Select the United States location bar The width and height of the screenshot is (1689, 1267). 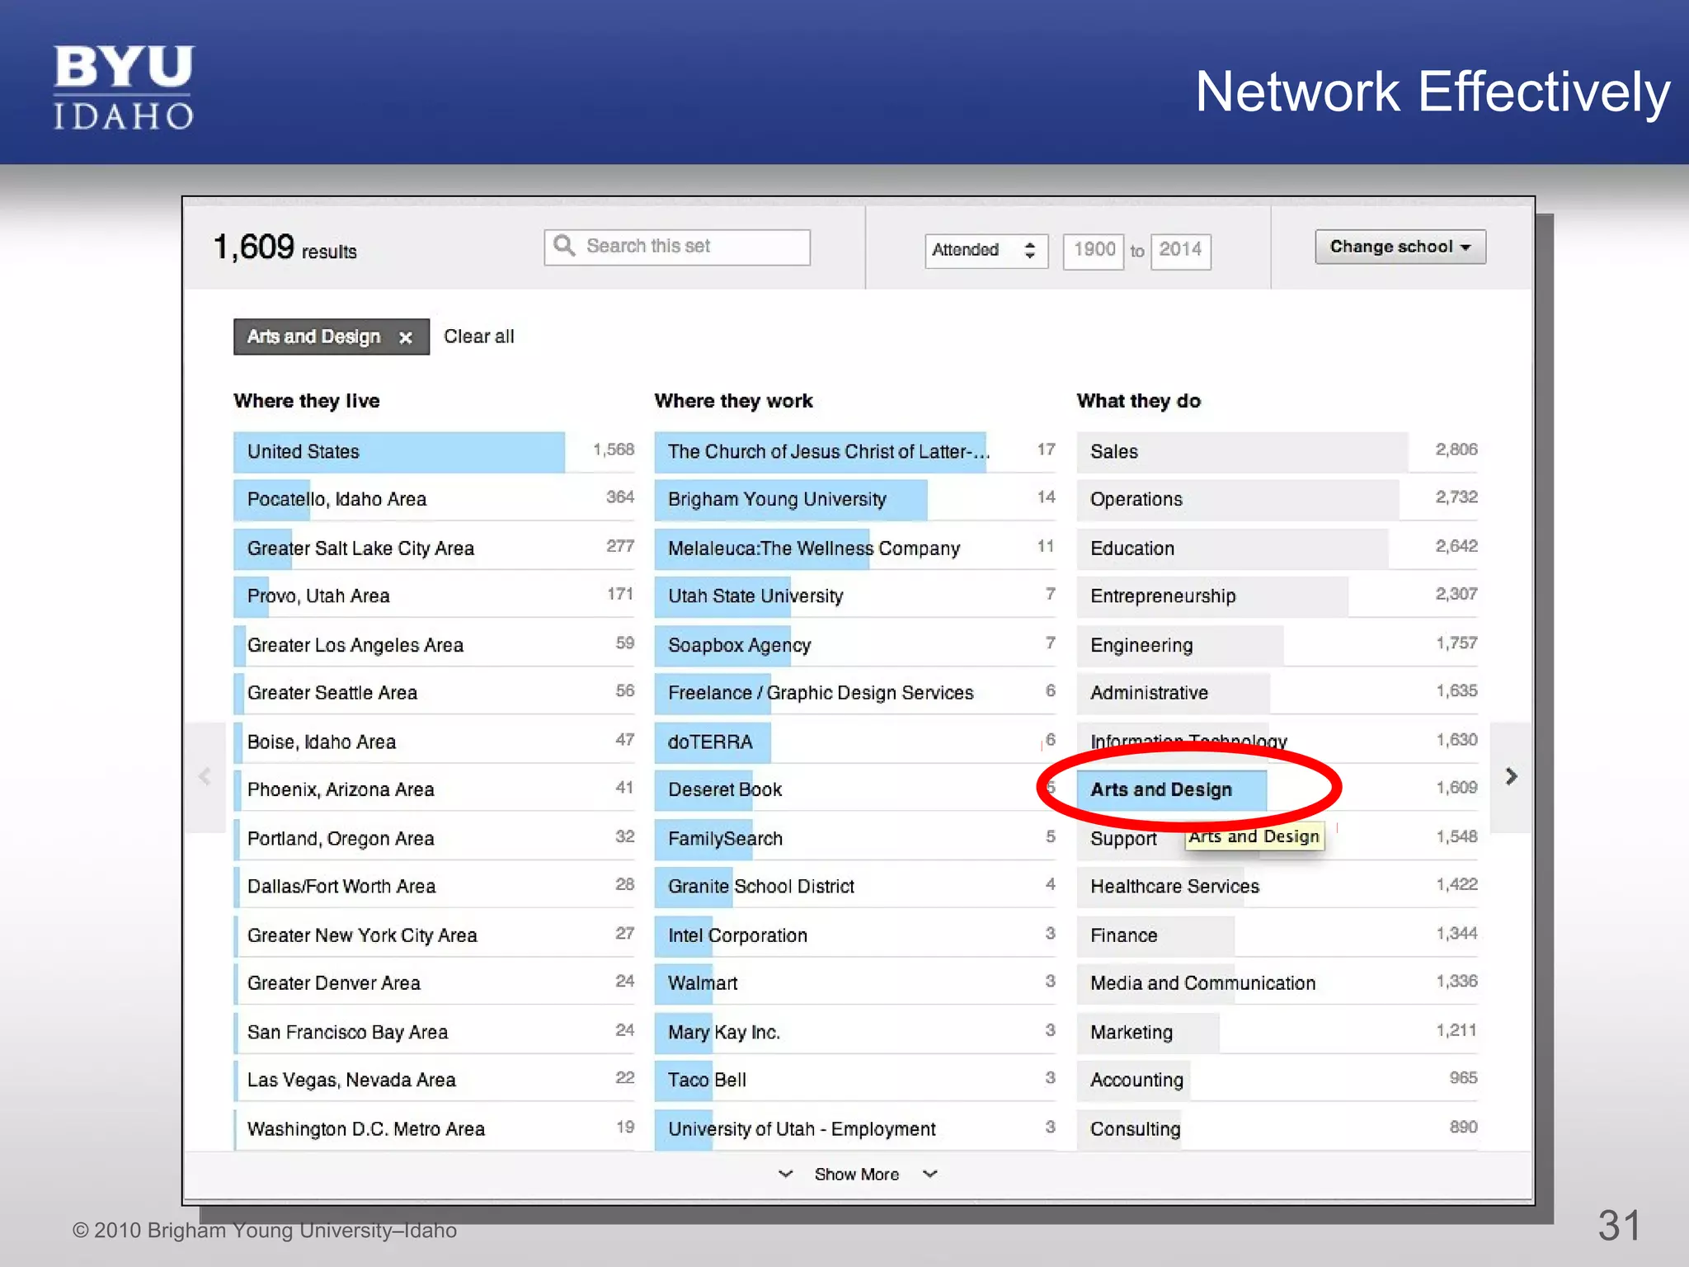399,451
